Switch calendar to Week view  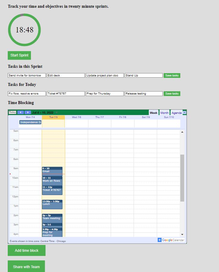click(154, 113)
